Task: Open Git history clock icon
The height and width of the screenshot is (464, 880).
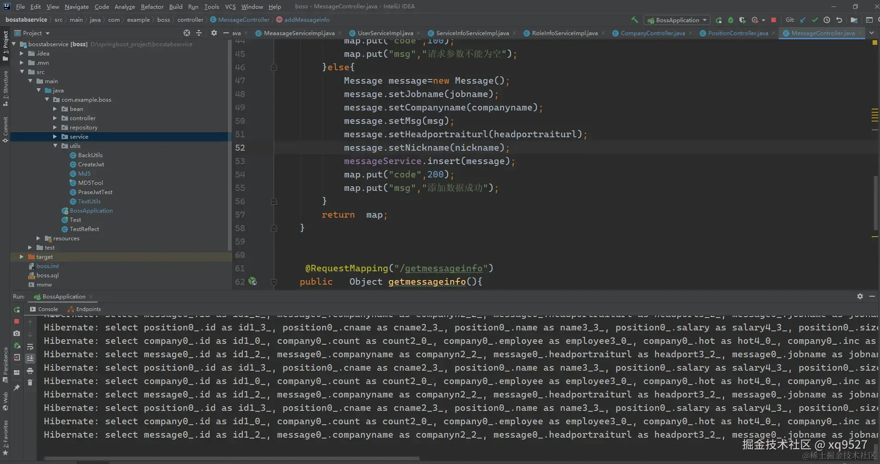Action: click(x=827, y=20)
